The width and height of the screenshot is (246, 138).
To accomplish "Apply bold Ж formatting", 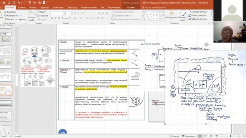I will point(52,18).
